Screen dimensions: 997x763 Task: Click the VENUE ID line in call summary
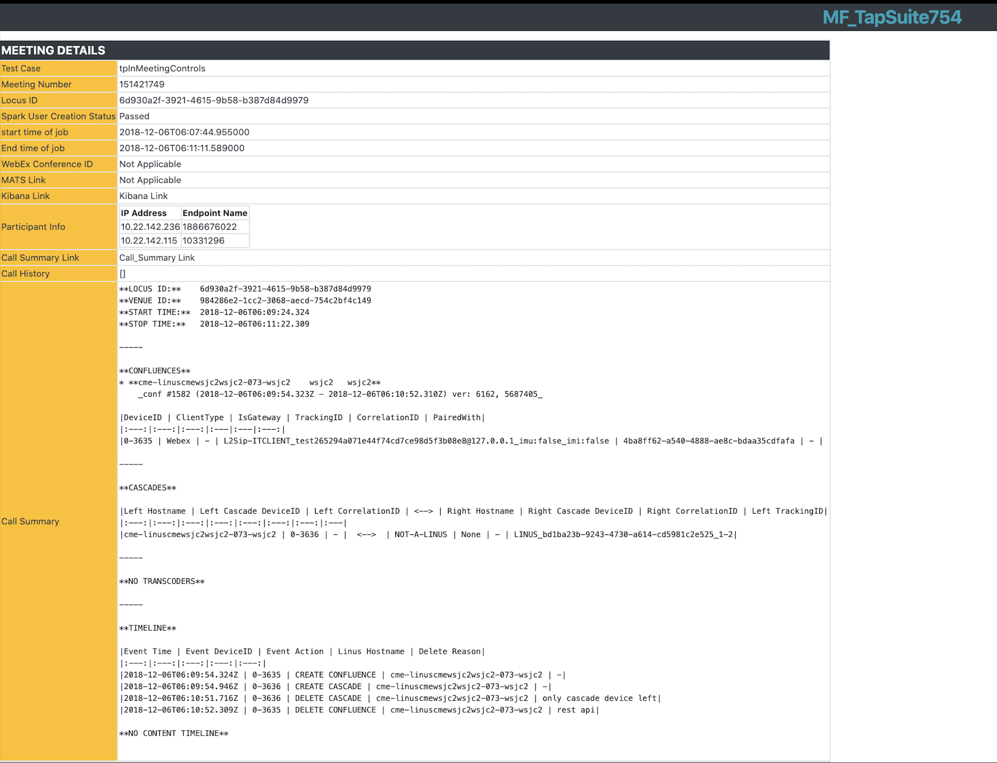[x=245, y=300]
